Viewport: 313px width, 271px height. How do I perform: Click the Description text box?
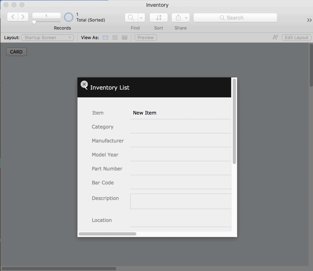[180, 201]
